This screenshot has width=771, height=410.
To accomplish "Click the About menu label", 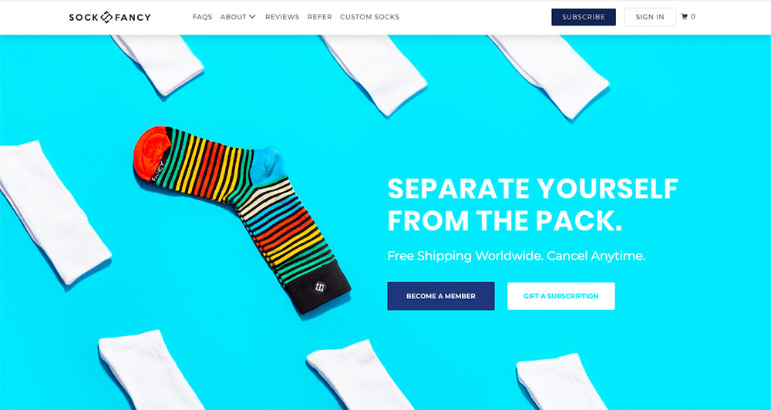I will click(x=233, y=17).
